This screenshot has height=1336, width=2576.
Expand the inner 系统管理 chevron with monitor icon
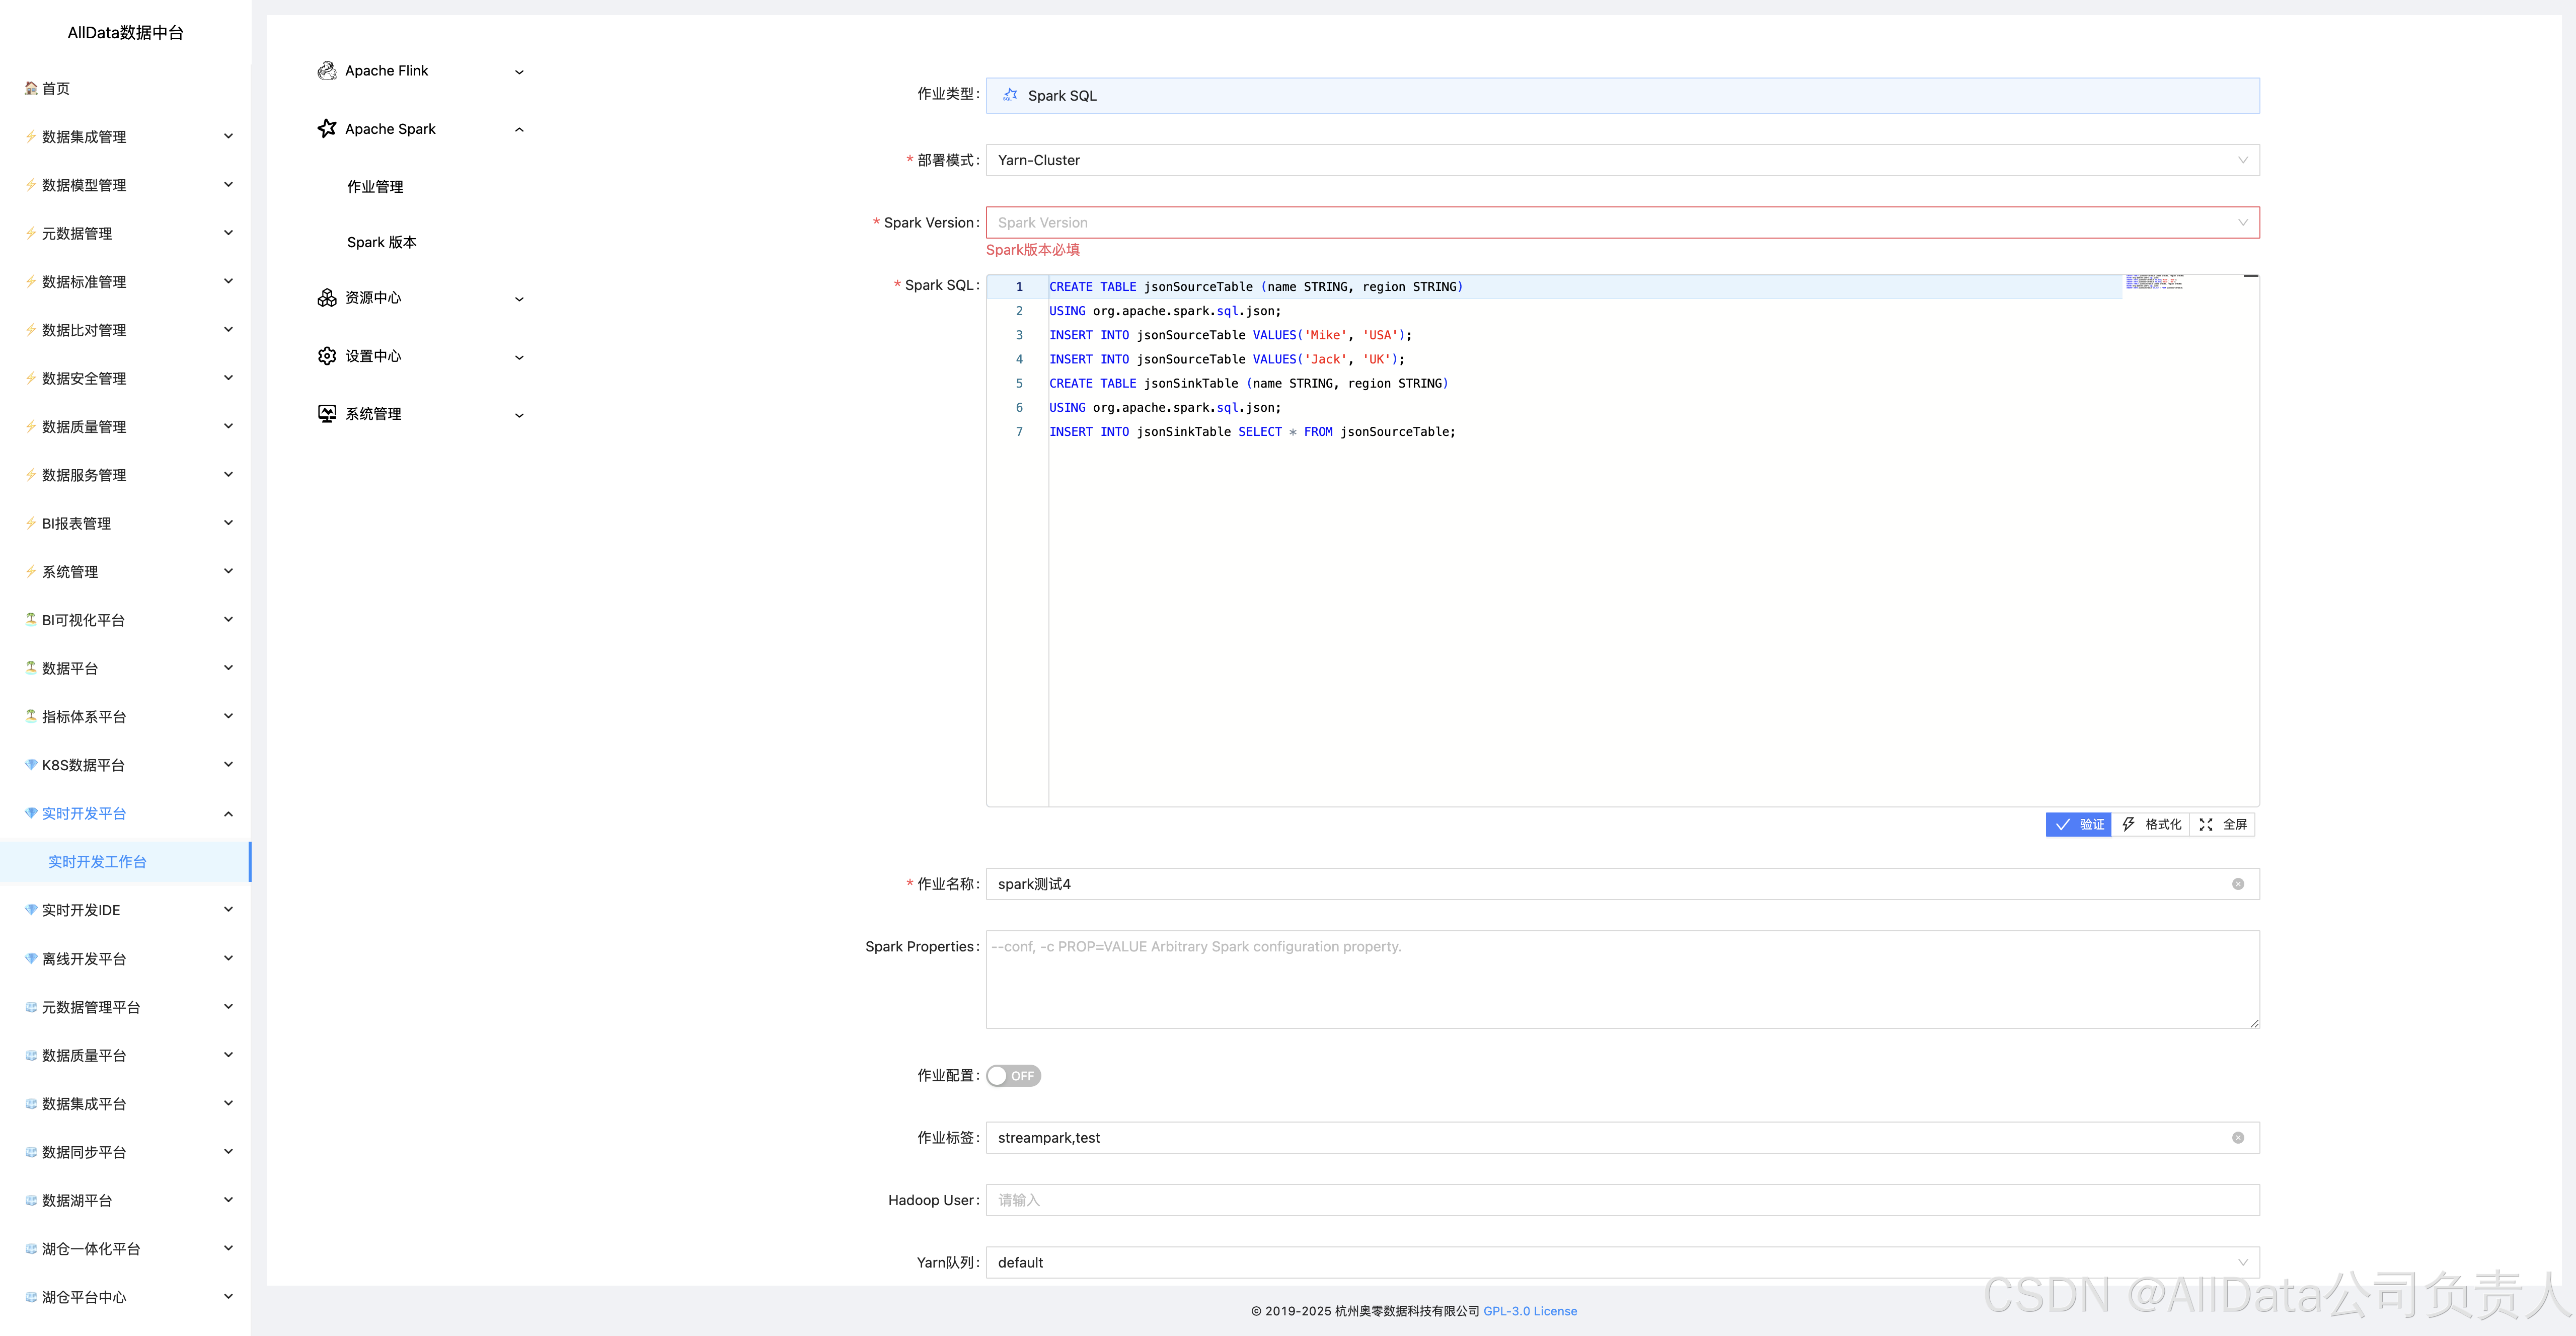519,415
